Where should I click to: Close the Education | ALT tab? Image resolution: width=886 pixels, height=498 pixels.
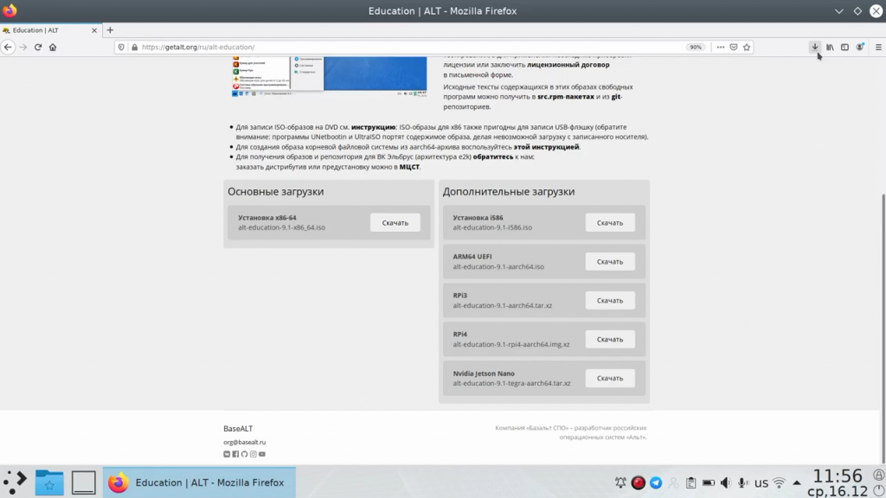[94, 30]
